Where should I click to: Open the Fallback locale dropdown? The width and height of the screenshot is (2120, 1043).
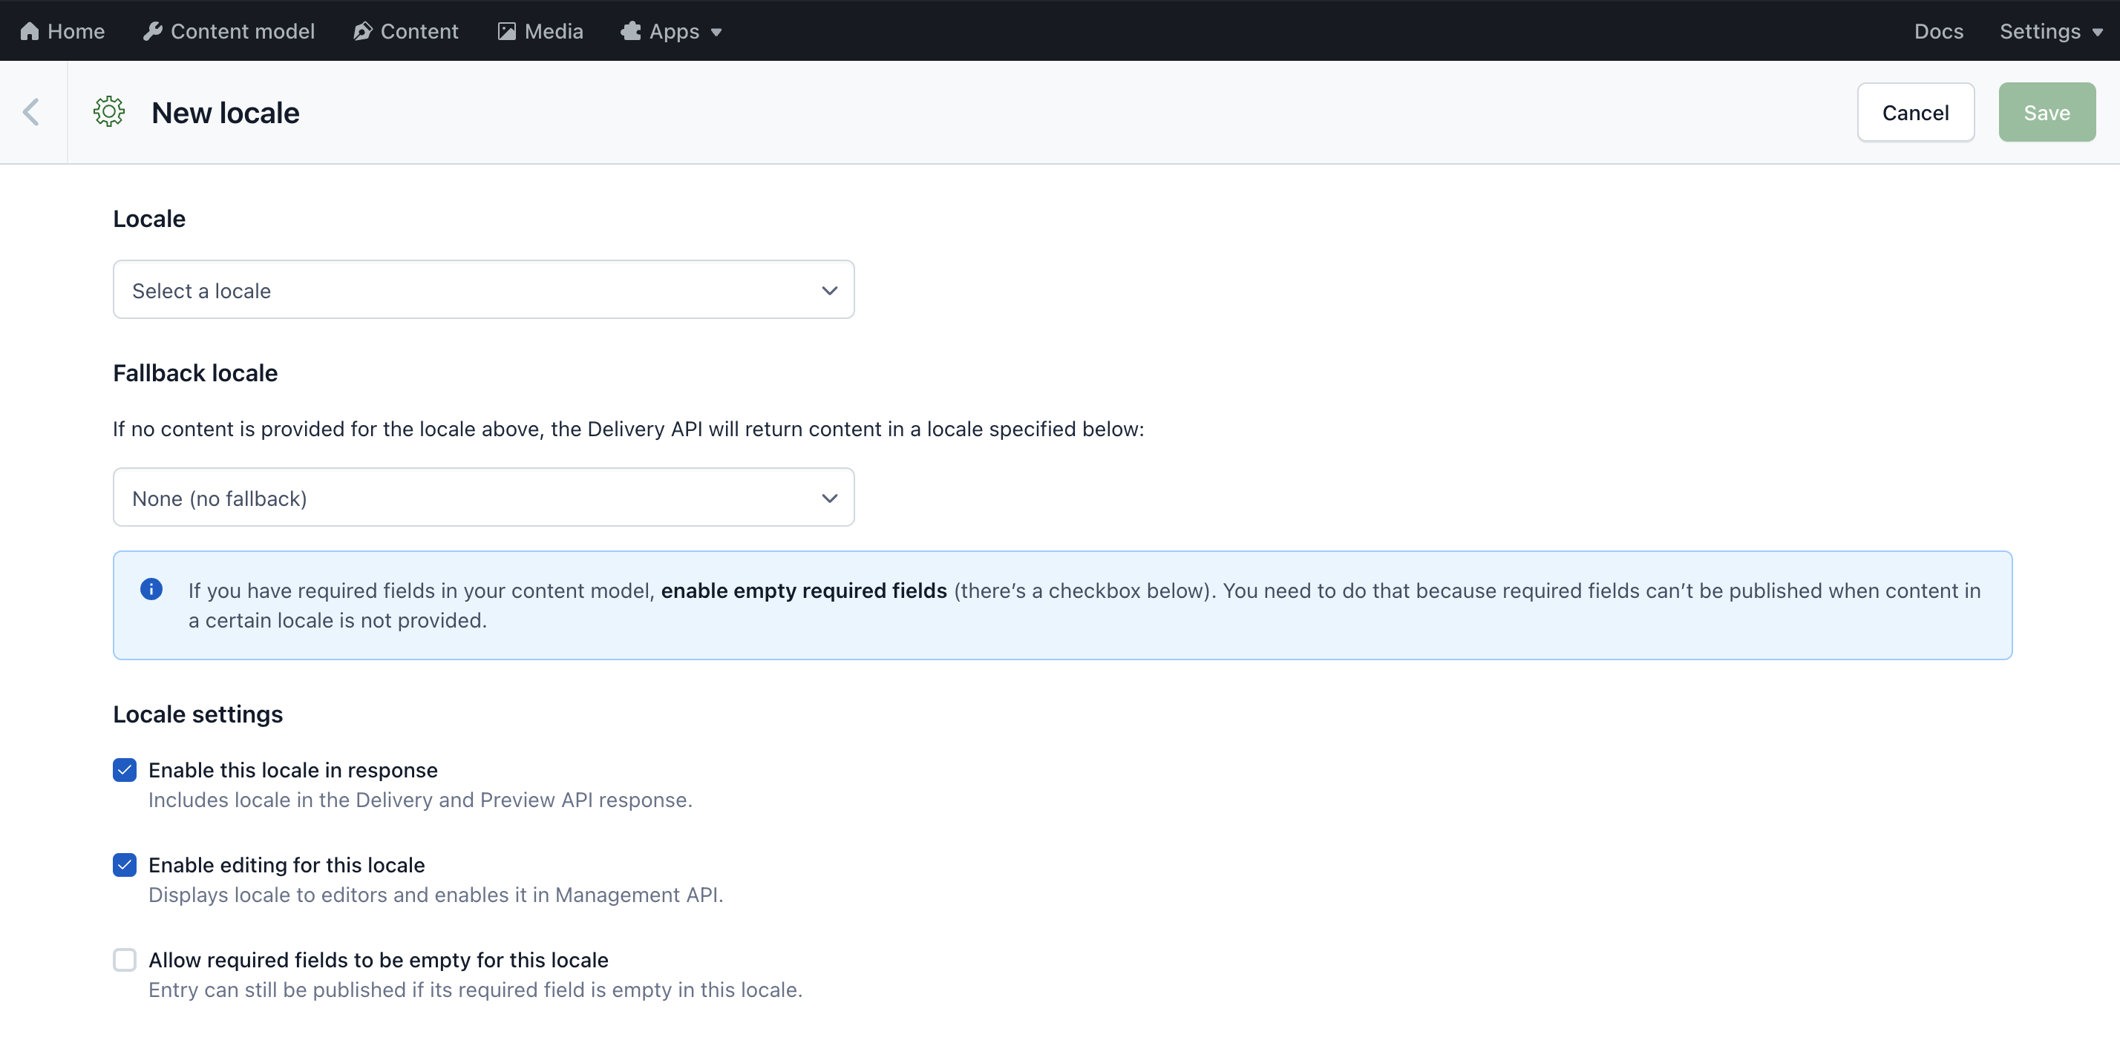click(x=484, y=497)
